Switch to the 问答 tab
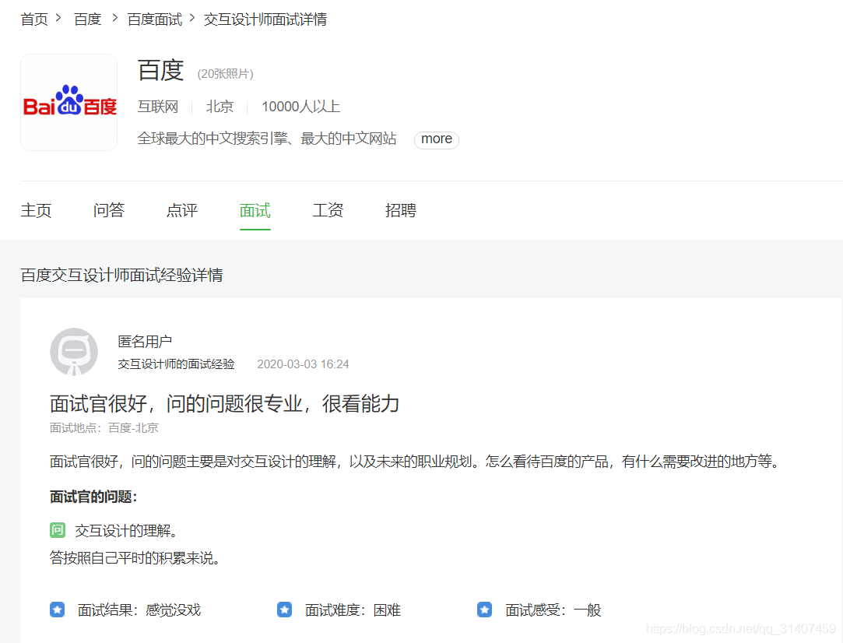 (109, 210)
